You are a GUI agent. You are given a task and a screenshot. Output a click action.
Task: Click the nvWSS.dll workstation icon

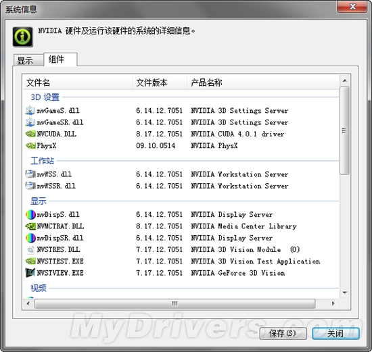pos(30,174)
